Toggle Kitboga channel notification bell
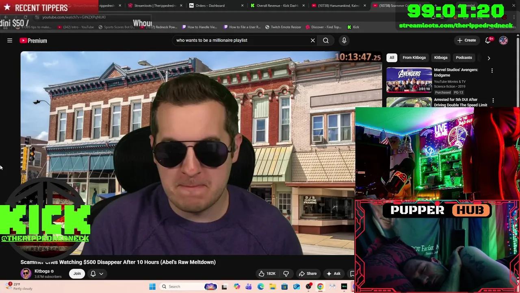The height and width of the screenshot is (293, 520). click(93, 273)
